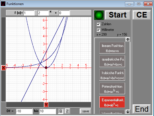This screenshot has width=154, height=116.
Task: Click the save button
Action: pos(86,111)
